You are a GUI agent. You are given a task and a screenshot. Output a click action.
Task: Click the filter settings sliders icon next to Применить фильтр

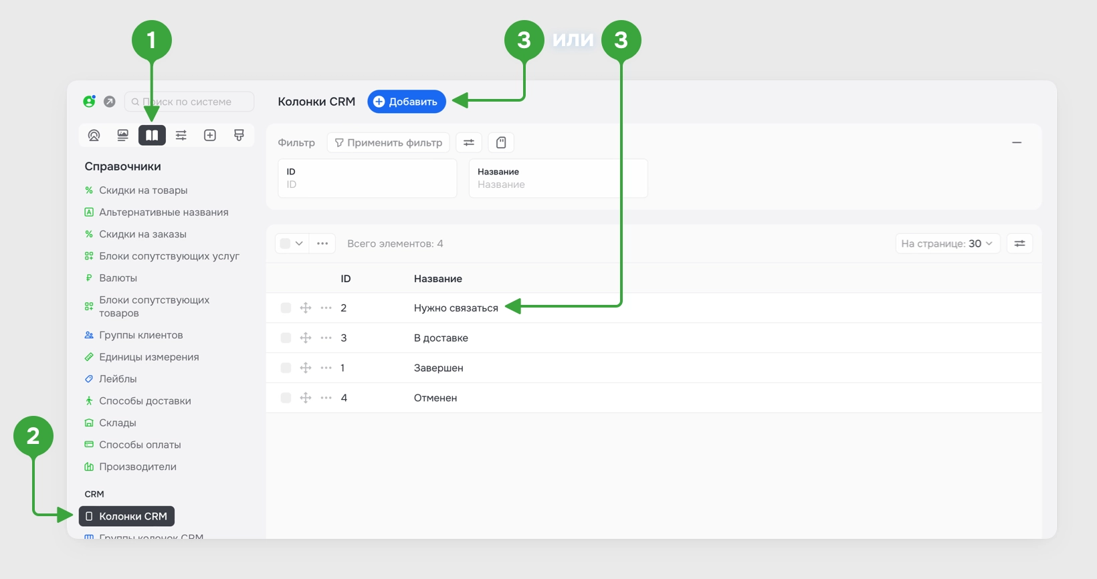[x=469, y=142]
